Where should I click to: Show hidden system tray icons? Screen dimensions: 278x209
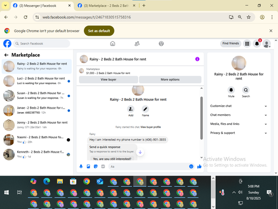click(234, 192)
